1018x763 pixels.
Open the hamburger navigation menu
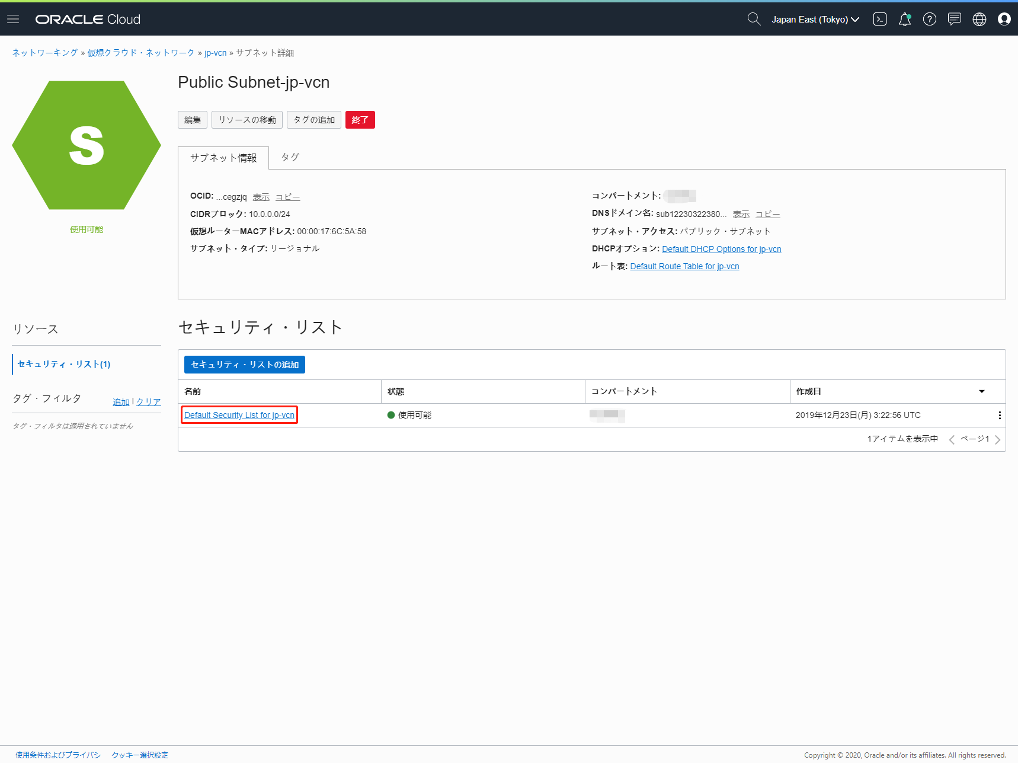[x=13, y=19]
